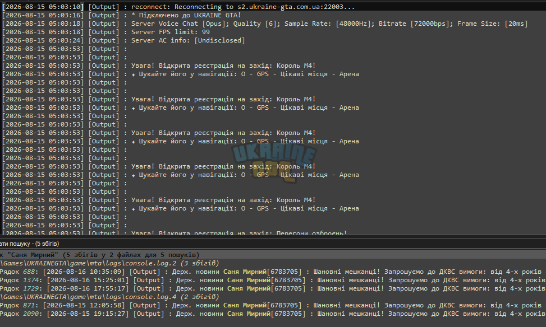
Task: Open search result at Рядок 1729
Action: (x=273, y=288)
